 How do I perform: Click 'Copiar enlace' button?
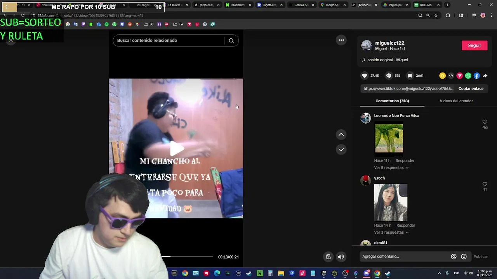(x=471, y=88)
